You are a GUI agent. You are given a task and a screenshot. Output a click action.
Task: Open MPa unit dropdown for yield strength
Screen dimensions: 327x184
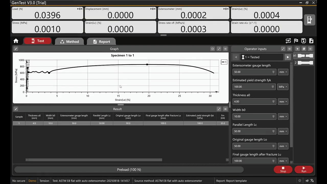pos(283,87)
